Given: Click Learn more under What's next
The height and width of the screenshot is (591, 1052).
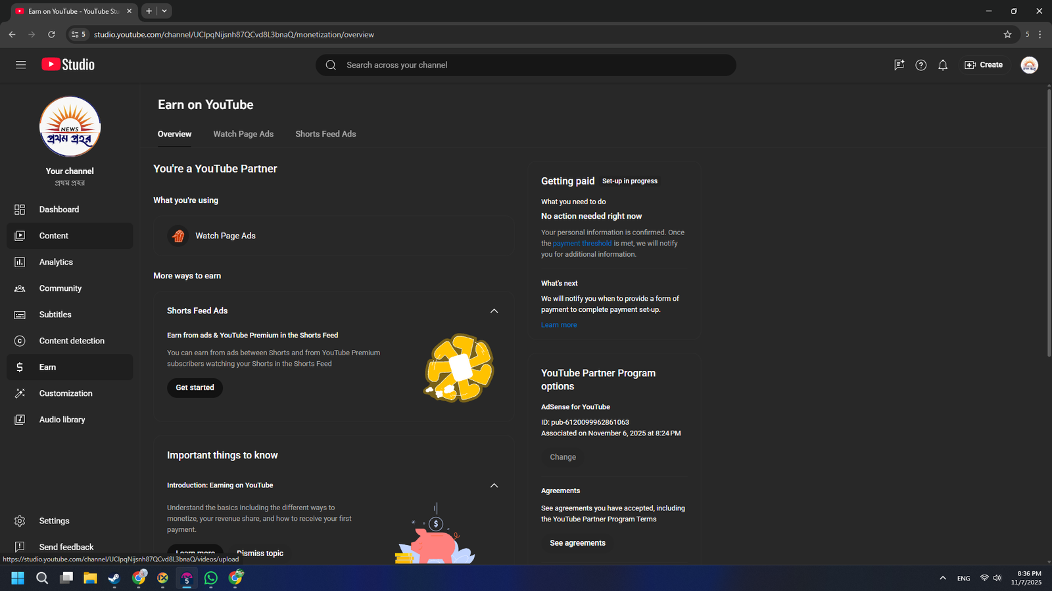Looking at the screenshot, I should 559,325.
